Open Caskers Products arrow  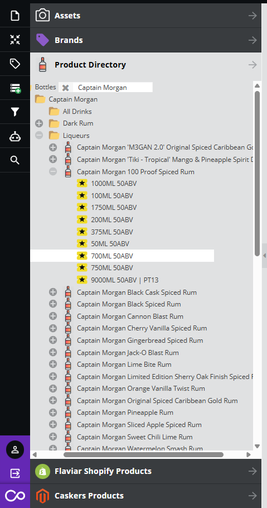coord(253,496)
